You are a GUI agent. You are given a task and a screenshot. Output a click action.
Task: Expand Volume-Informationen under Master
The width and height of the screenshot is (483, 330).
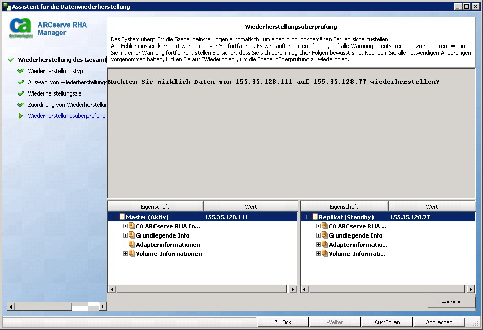(125, 254)
